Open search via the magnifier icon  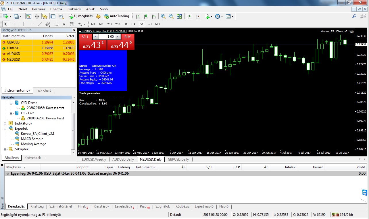click(354, 16)
